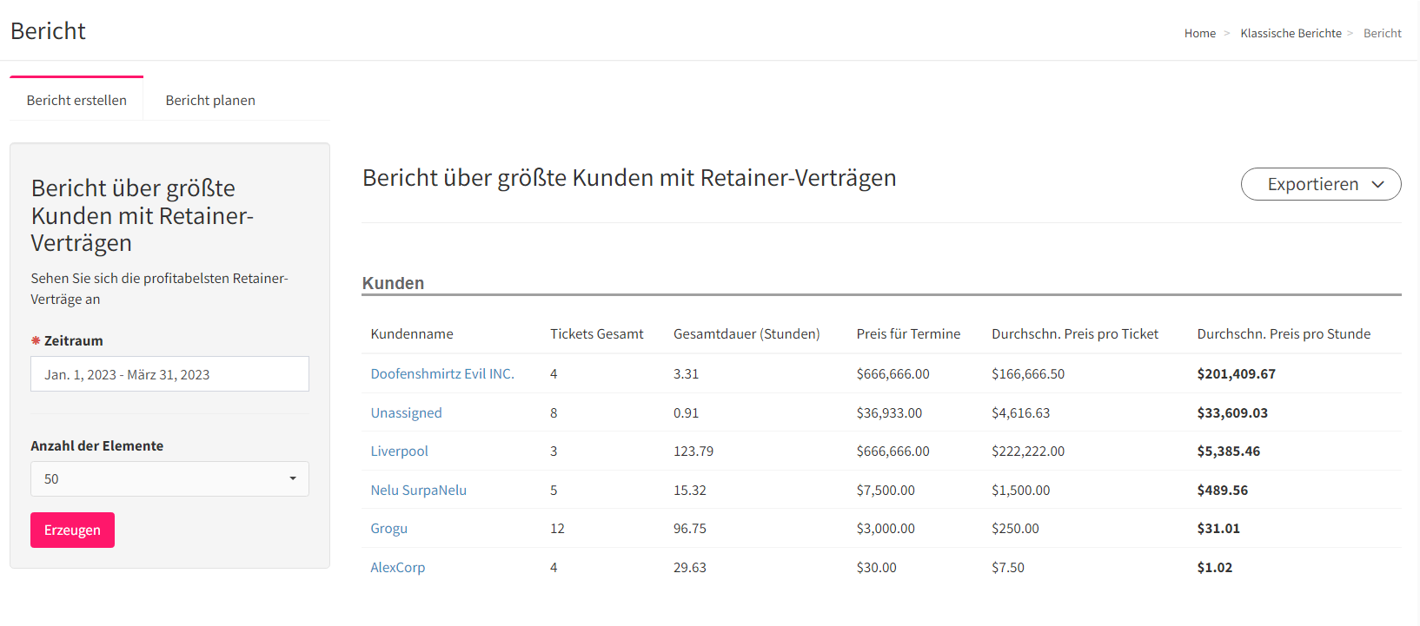
Task: Select the $31.01 value
Action: coord(1218,528)
